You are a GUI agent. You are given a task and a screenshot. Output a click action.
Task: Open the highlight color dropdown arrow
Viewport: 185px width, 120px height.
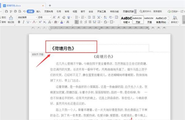click(58, 22)
